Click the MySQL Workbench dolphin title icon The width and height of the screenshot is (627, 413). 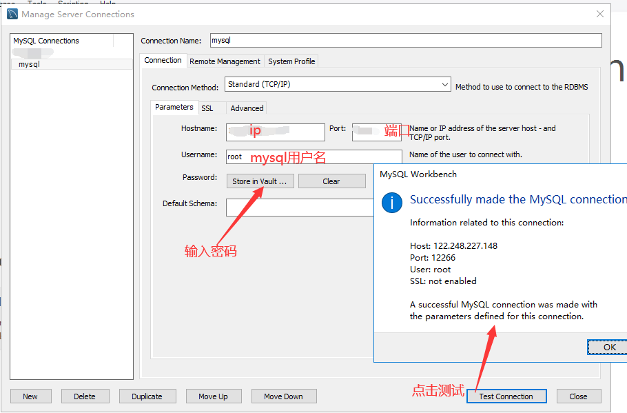[12, 14]
